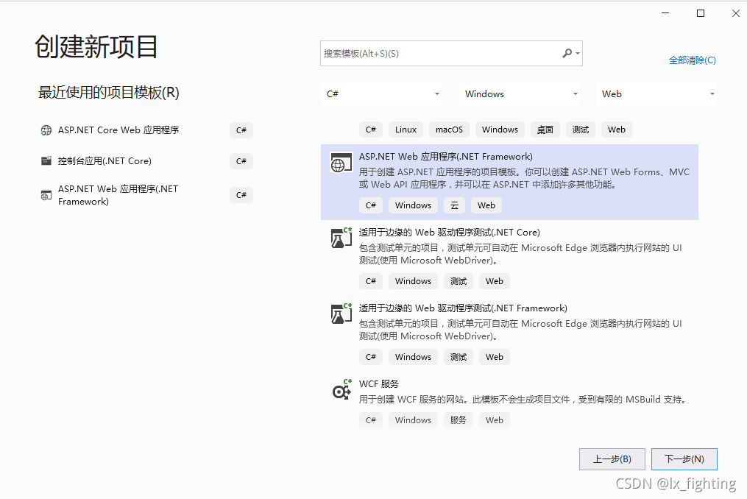Viewport: 747px width, 499px height.
Task: Click the 测试 tag on .NET Core driver test
Action: (459, 281)
